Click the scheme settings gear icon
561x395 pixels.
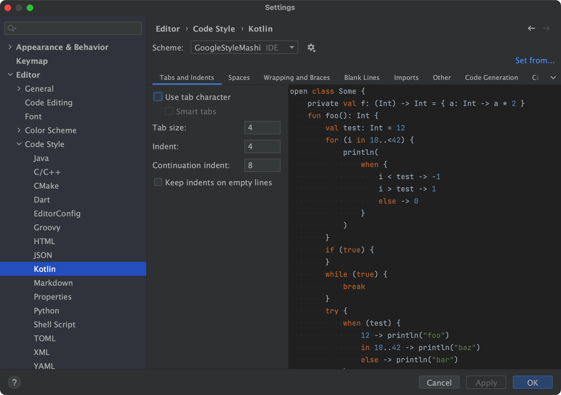point(311,48)
